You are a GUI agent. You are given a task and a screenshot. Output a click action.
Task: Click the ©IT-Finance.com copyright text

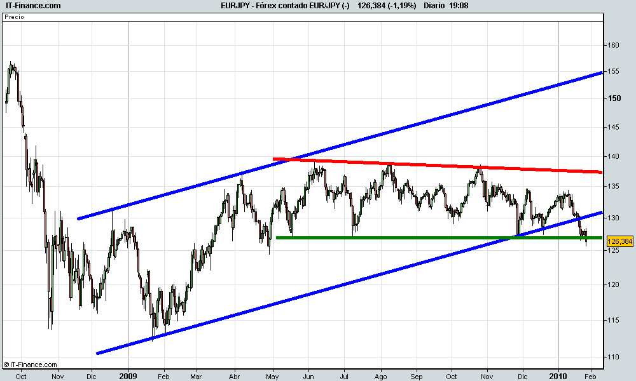pyautogui.click(x=31, y=364)
